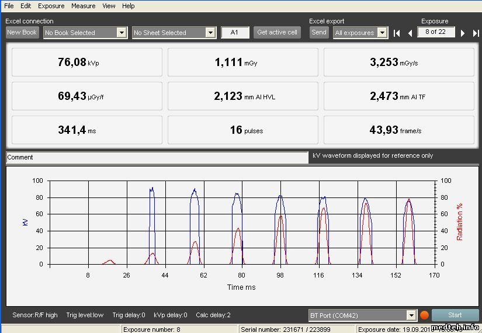Open the No Book Selected dropdown
Viewport: 482px width, 333px height.
tap(122, 33)
